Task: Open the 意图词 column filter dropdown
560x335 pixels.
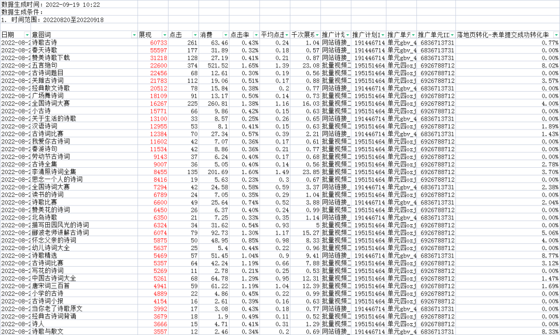Action: point(134,35)
